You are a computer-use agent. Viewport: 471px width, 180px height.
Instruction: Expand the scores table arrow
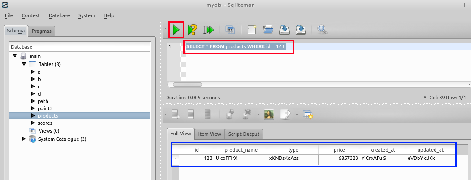pos(33,123)
